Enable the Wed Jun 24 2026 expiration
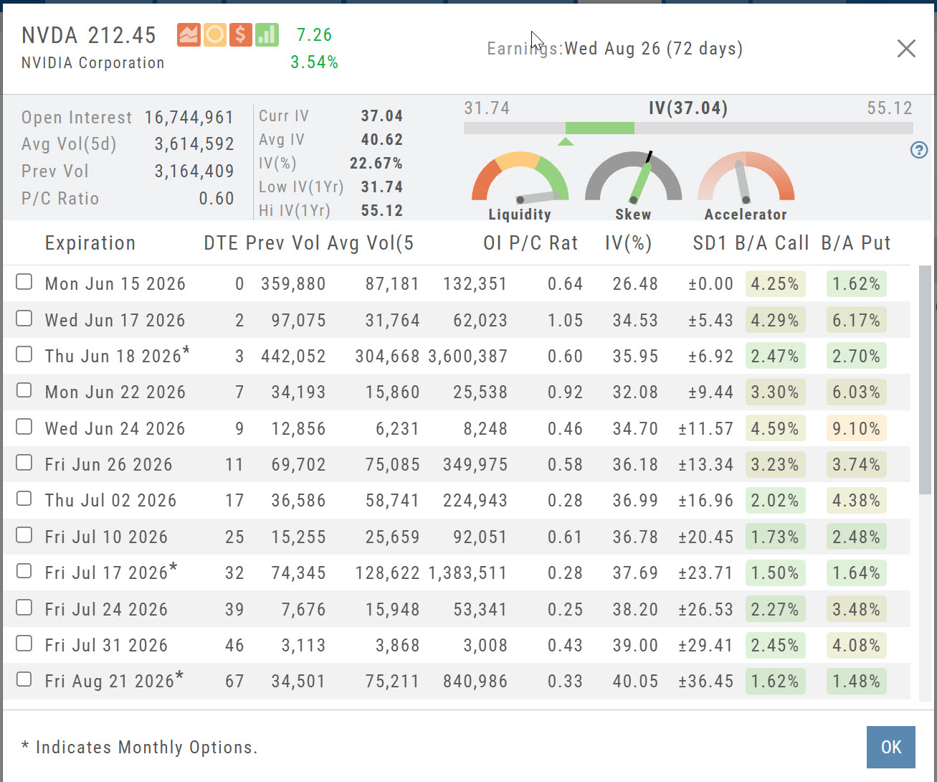 (24, 426)
